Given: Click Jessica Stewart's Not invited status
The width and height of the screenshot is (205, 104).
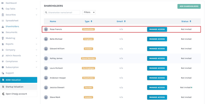Looking at the screenshot, I should [185, 87].
